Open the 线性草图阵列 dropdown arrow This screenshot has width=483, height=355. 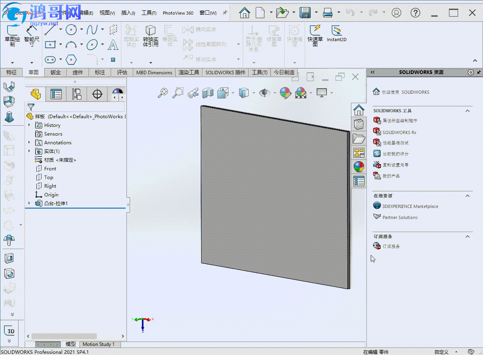pos(238,45)
